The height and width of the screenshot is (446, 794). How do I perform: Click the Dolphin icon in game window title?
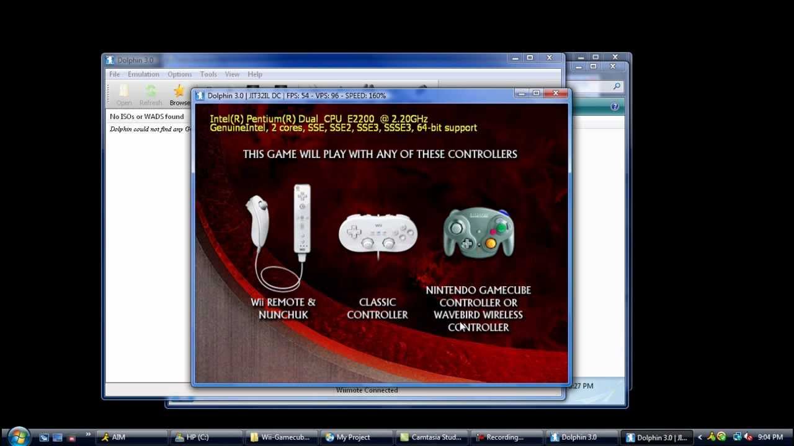[200, 95]
